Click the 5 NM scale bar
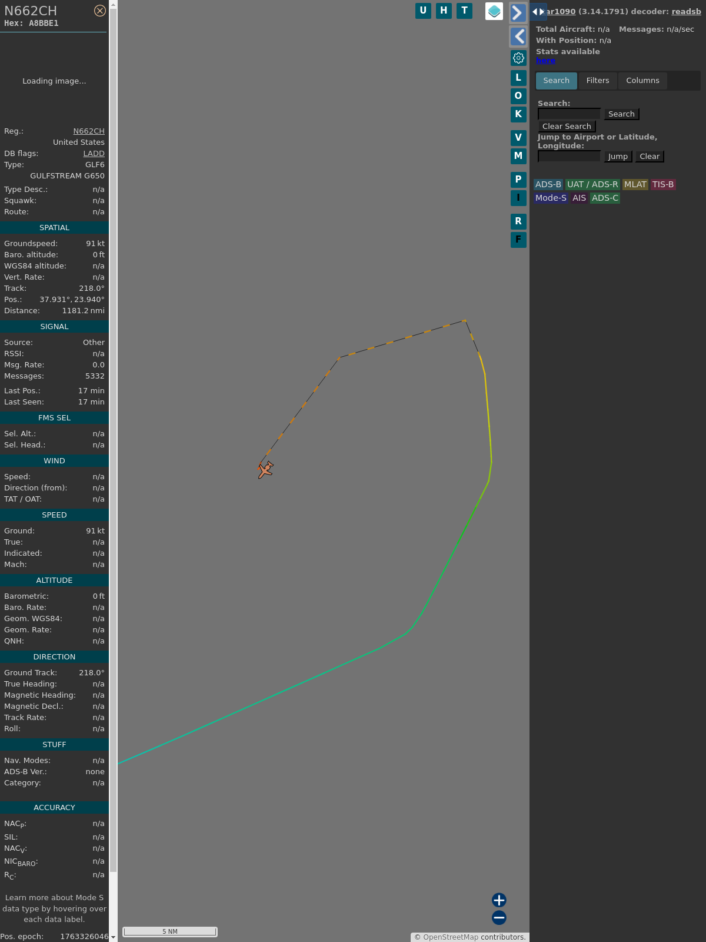This screenshot has width=706, height=942. (x=170, y=931)
